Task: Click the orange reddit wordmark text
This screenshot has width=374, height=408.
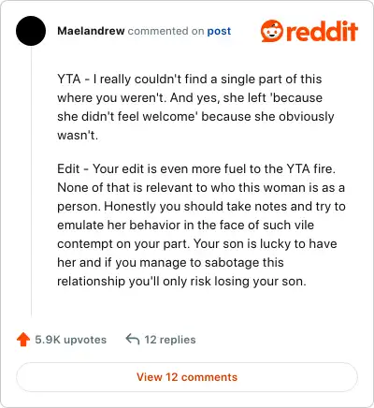Action: (x=322, y=31)
